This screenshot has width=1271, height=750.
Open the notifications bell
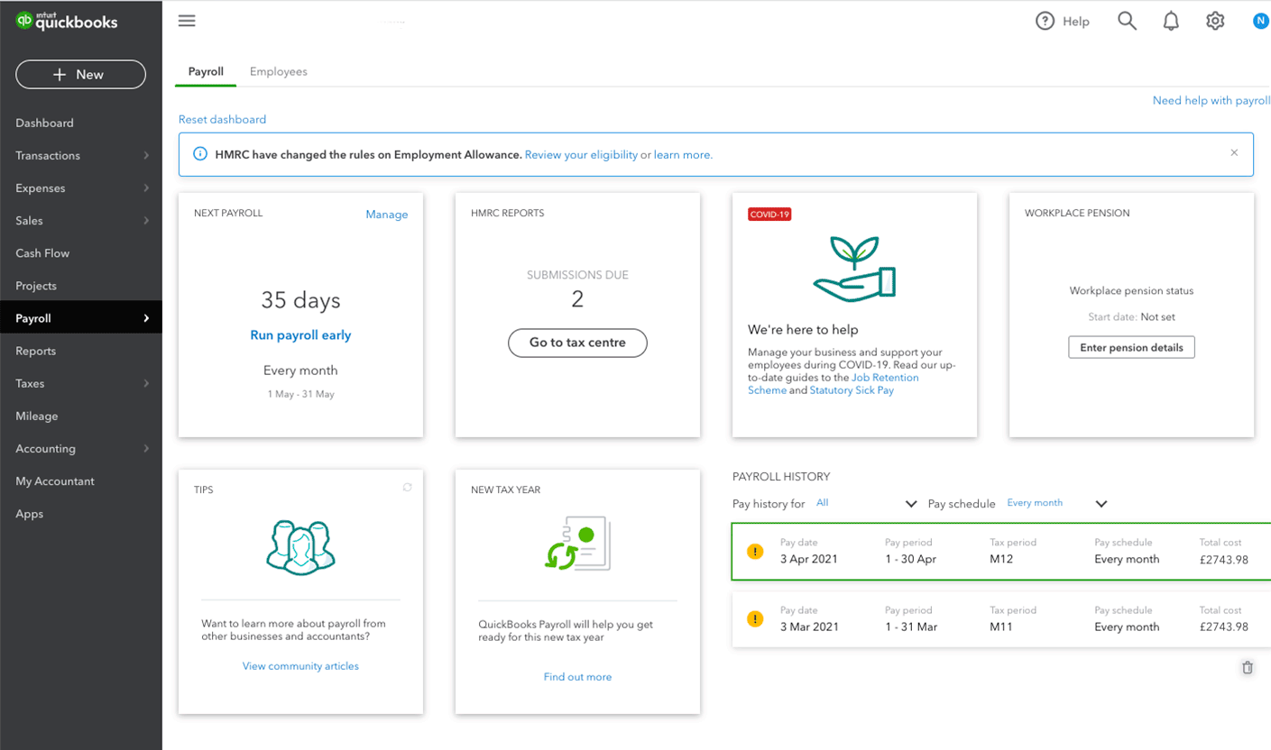[1171, 21]
